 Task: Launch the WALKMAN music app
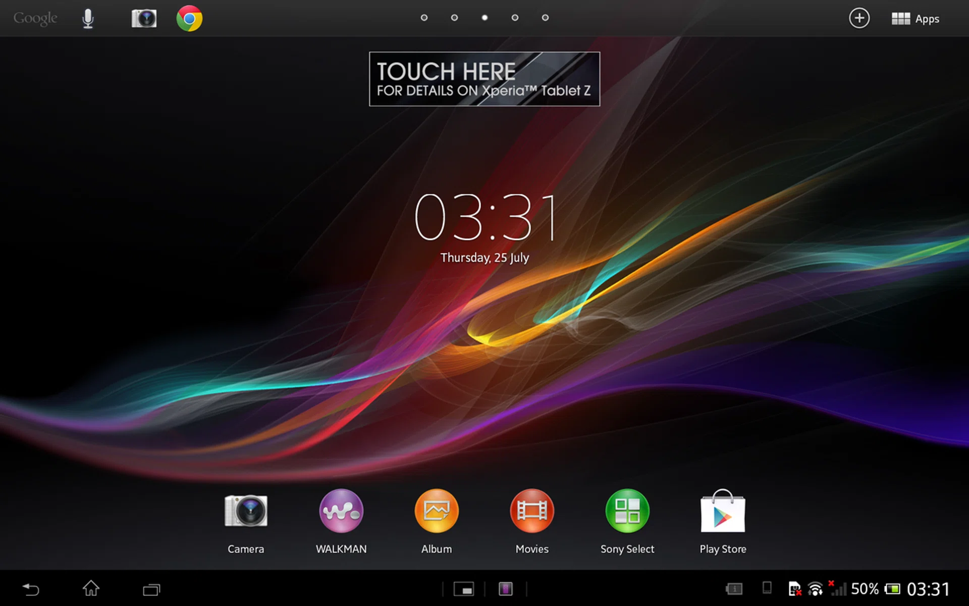[x=341, y=511]
